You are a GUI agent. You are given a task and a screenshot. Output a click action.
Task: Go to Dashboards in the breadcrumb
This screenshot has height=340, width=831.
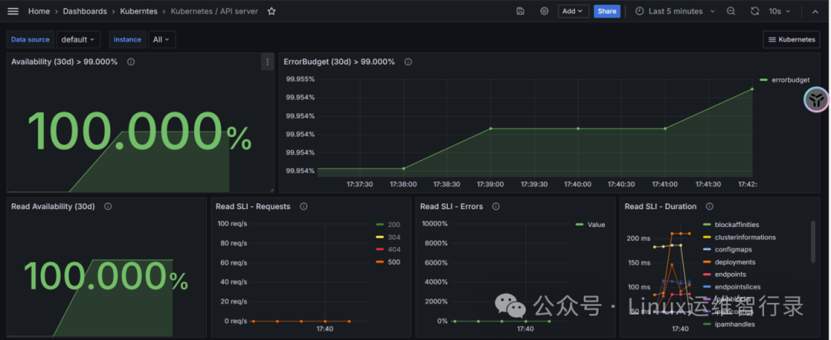85,11
